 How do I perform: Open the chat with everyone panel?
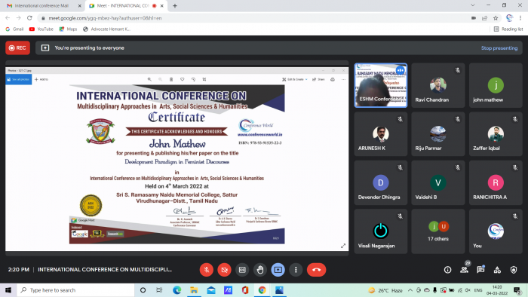coord(480,269)
